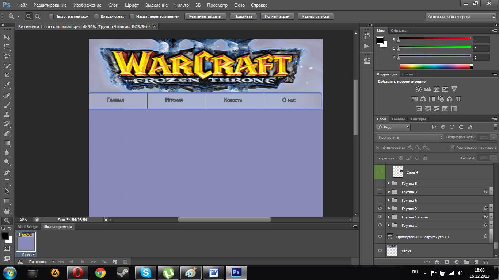
Task: Show hidden layer Группа 6
Action: pos(380,200)
